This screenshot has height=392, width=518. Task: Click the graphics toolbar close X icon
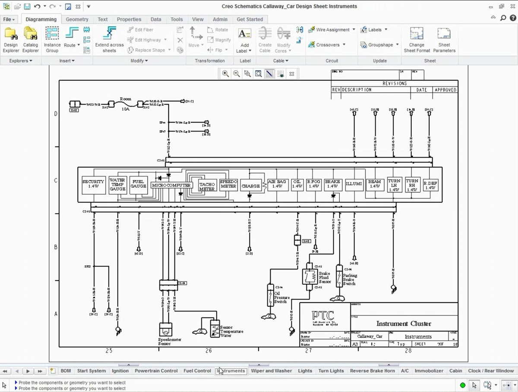pyautogui.click(x=292, y=74)
